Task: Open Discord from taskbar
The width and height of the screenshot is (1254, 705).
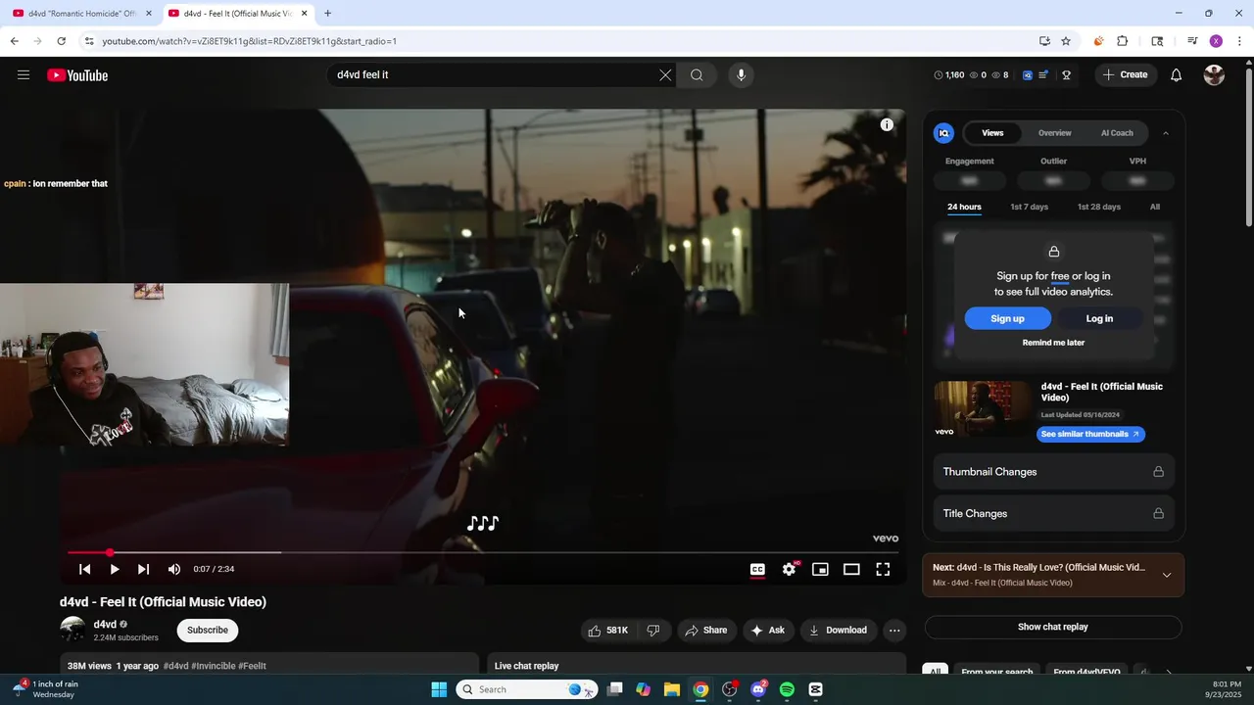Action: (x=758, y=689)
